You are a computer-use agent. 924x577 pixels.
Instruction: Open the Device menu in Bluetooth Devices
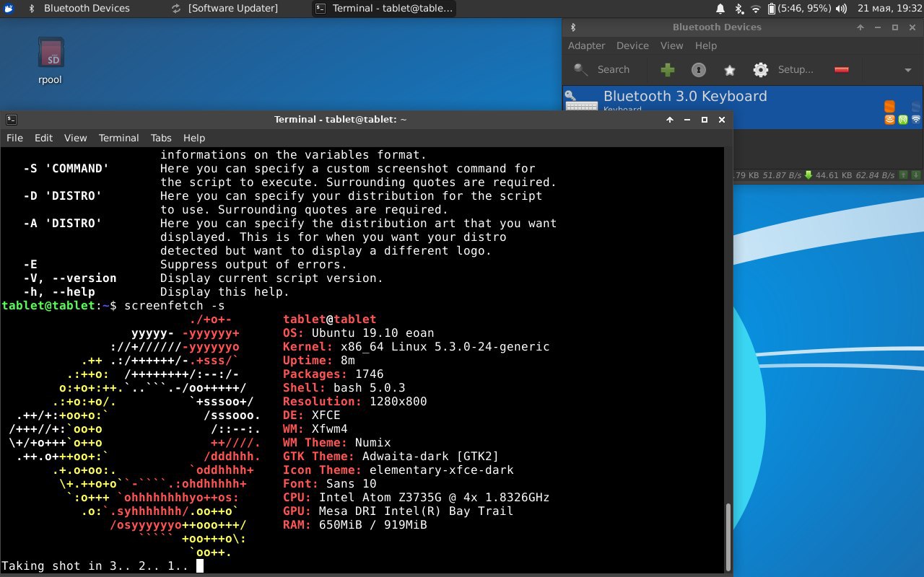632,45
